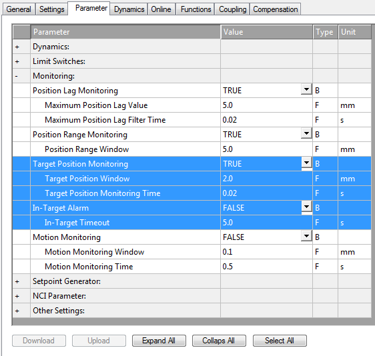Edit Maximum Position Lag Value 5.0
375x356 pixels.
266,105
